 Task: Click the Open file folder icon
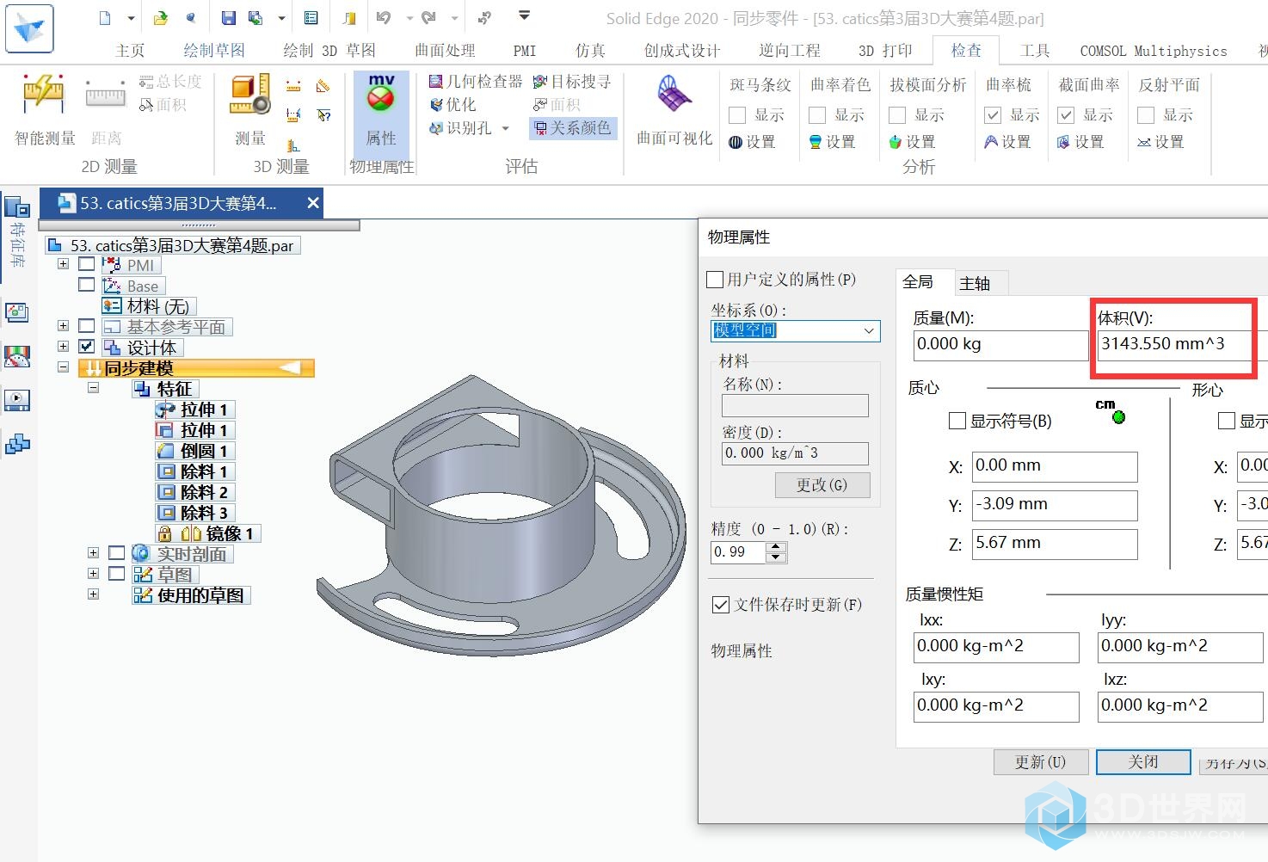[x=161, y=17]
